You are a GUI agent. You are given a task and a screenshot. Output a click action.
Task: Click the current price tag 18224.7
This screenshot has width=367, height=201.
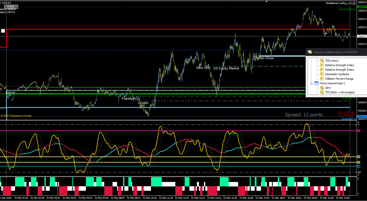[362, 36]
